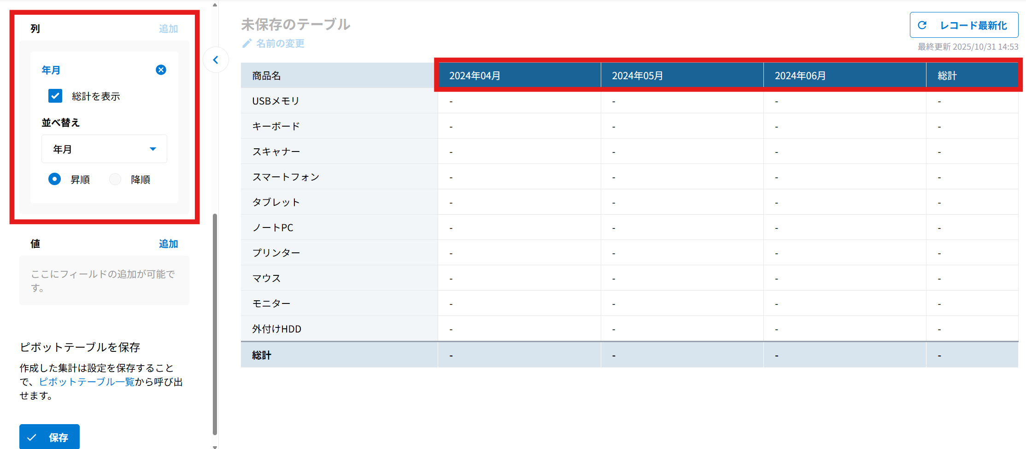Viewport: 1026px width, 449px height.
Task: Click the レコード最新化 button
Action: (x=964, y=25)
